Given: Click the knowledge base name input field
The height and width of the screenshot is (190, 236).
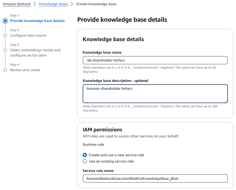Looking at the screenshot, I should [155, 60].
